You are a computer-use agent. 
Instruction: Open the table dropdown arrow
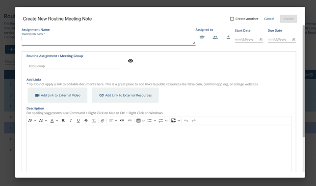tap(143, 121)
